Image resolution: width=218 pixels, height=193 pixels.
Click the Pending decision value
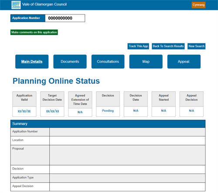pos(108,111)
